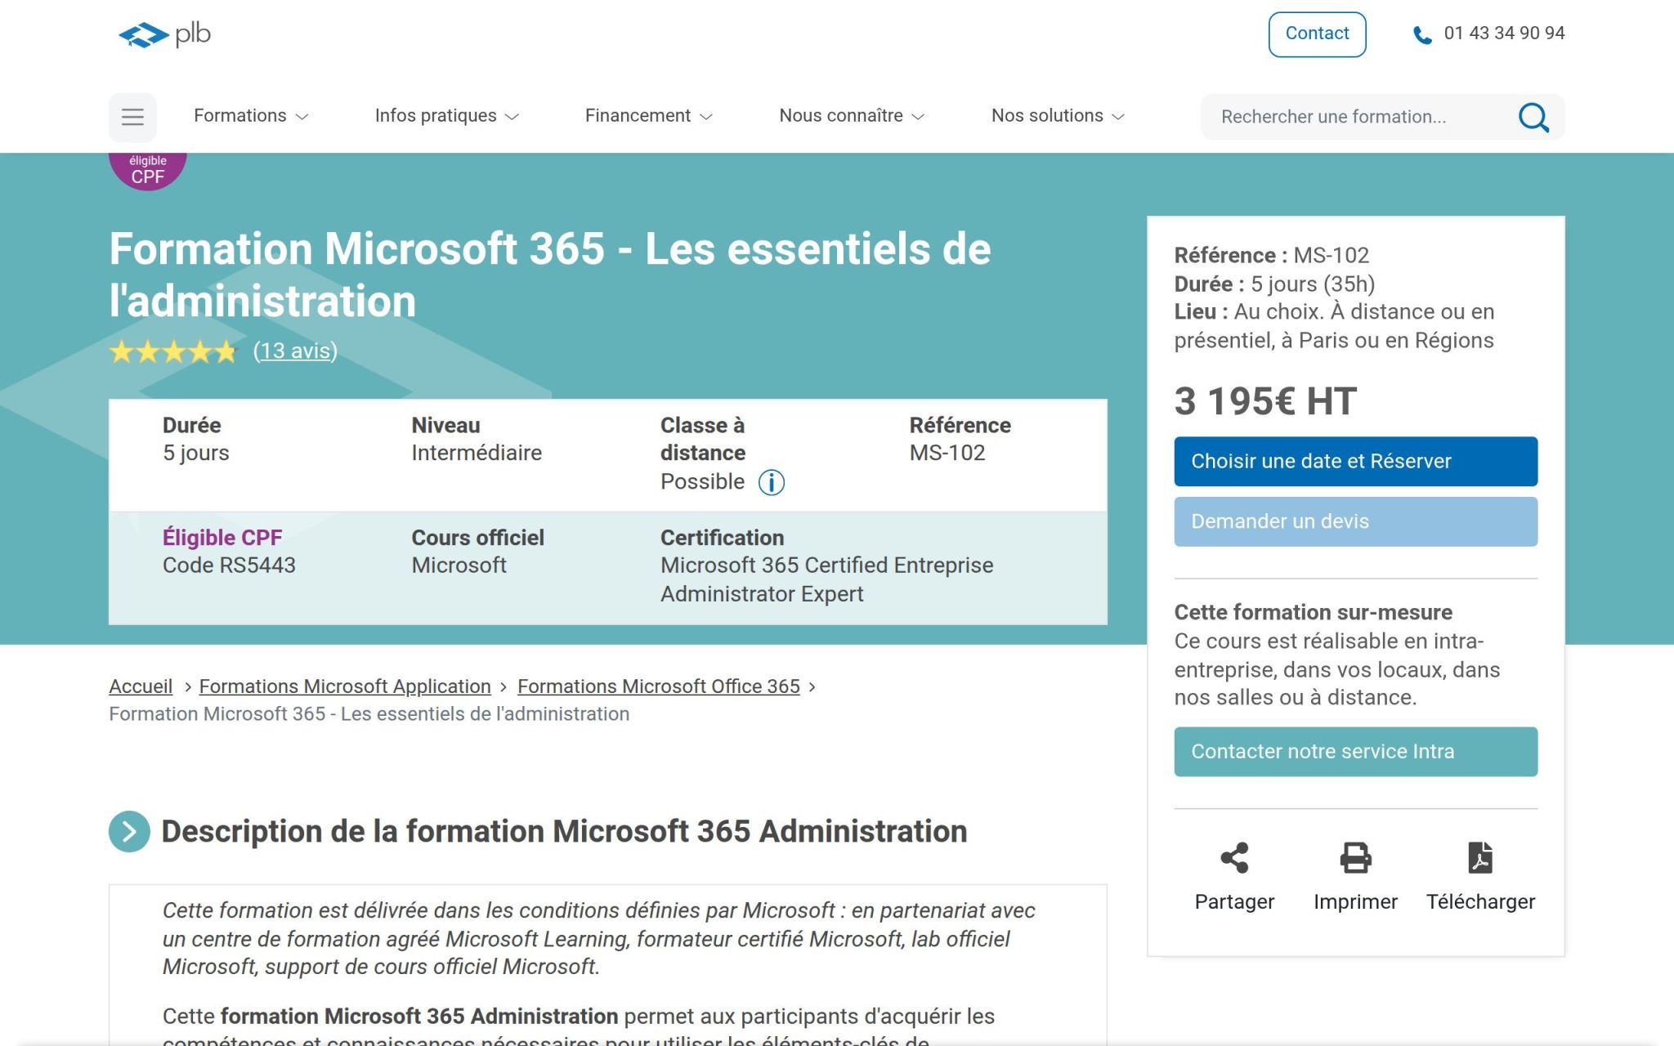Open the hamburger menu icon
Viewport: 1674px width, 1046px height.
pyautogui.click(x=132, y=117)
